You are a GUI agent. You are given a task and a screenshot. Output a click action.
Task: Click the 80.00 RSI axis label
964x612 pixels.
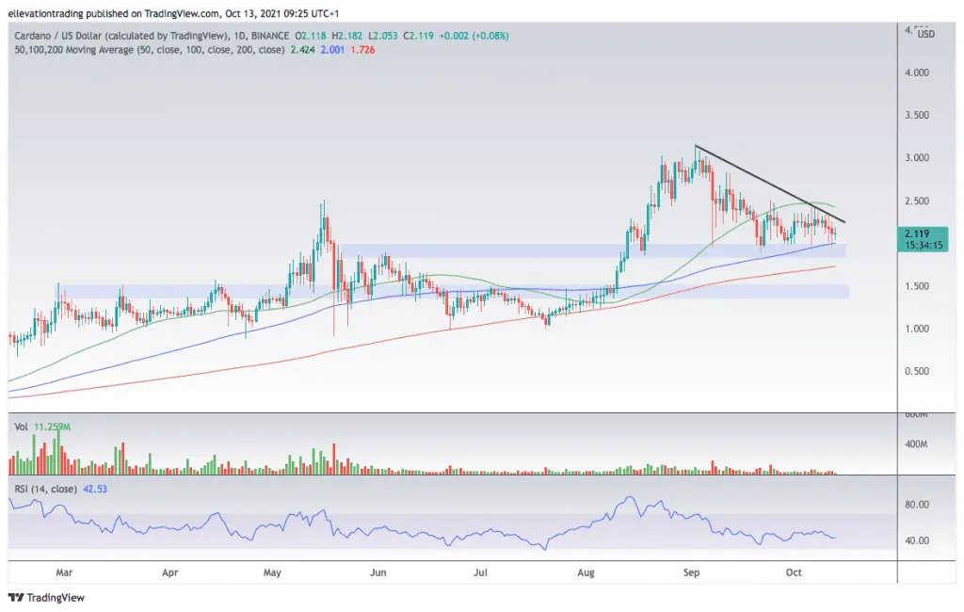917,505
